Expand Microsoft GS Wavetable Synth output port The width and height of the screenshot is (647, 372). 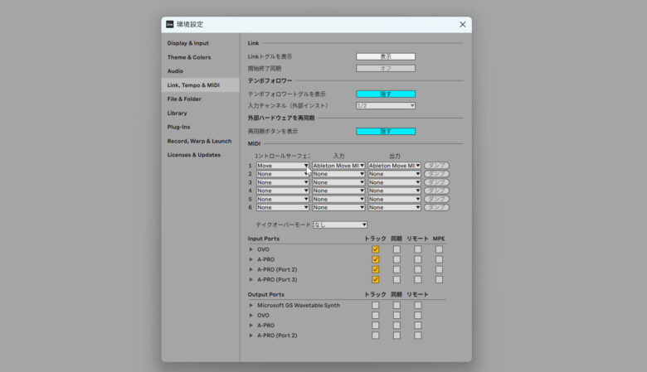(251, 306)
